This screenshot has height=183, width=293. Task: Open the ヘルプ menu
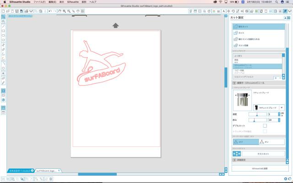click(93, 2)
